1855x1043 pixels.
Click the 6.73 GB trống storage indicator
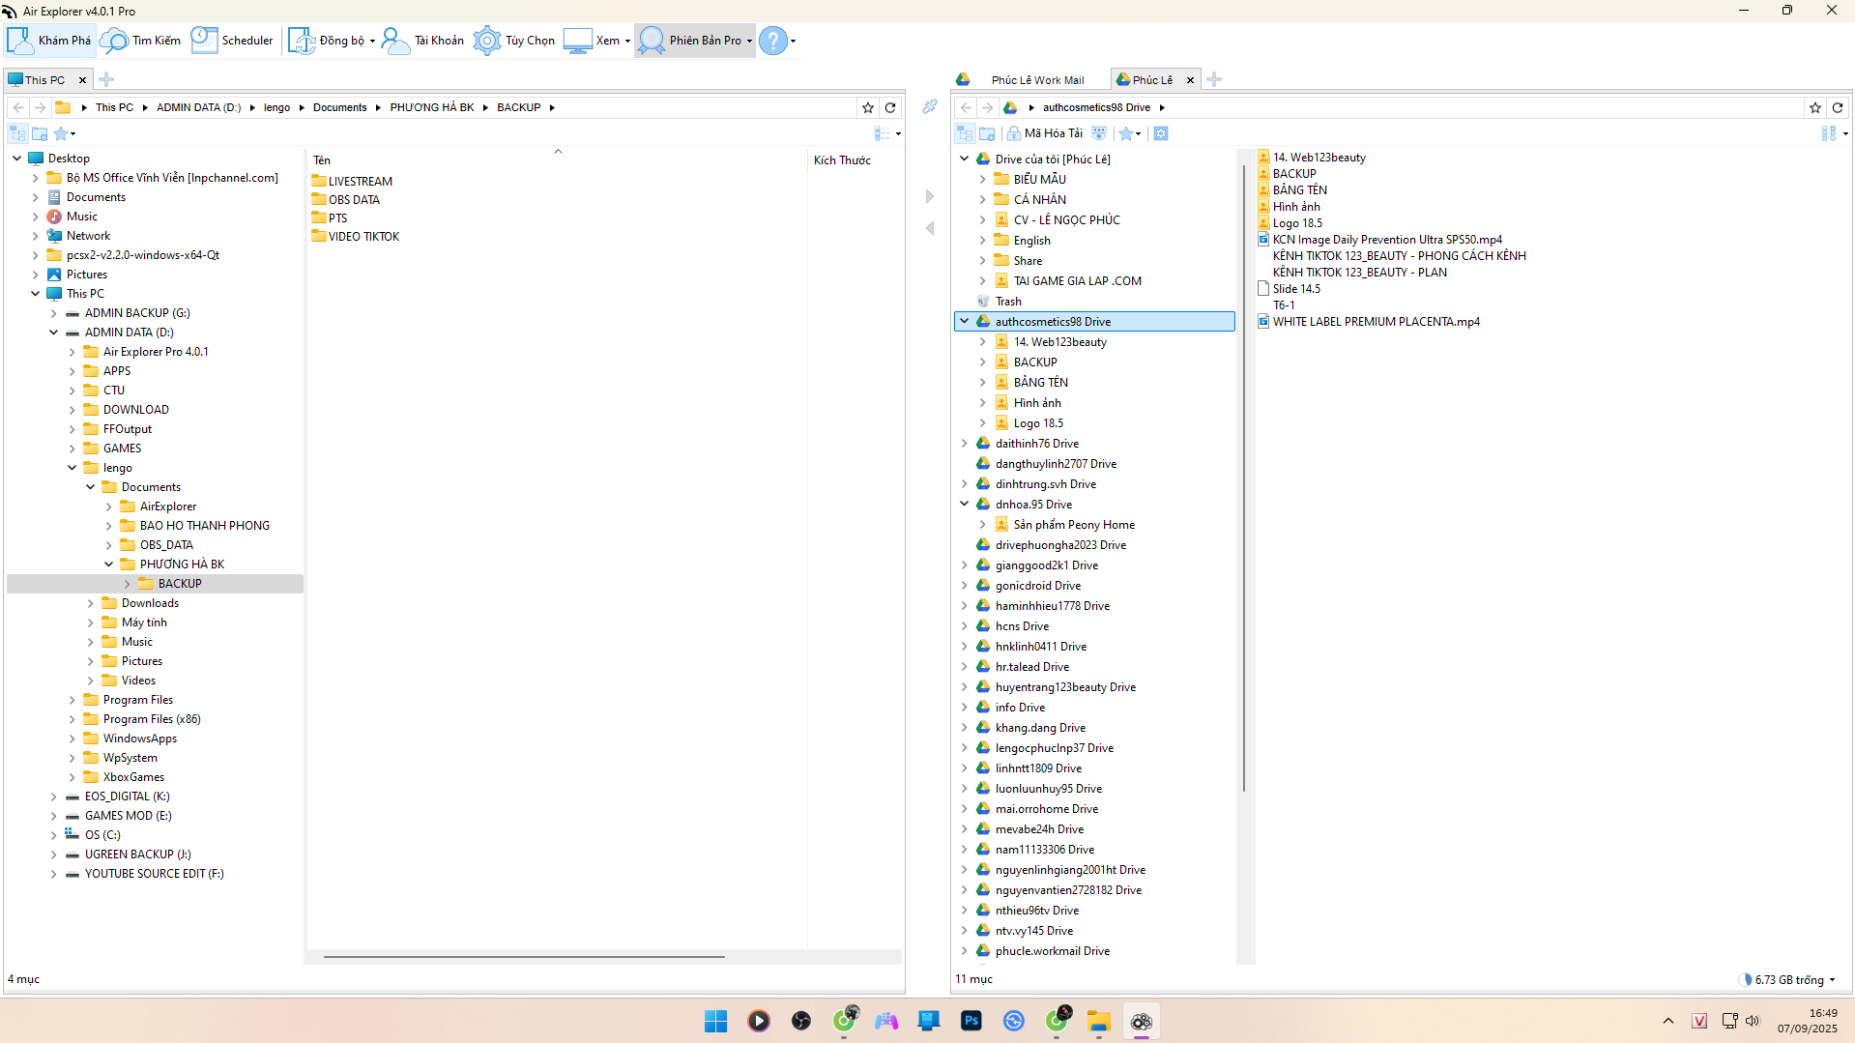pyautogui.click(x=1788, y=979)
